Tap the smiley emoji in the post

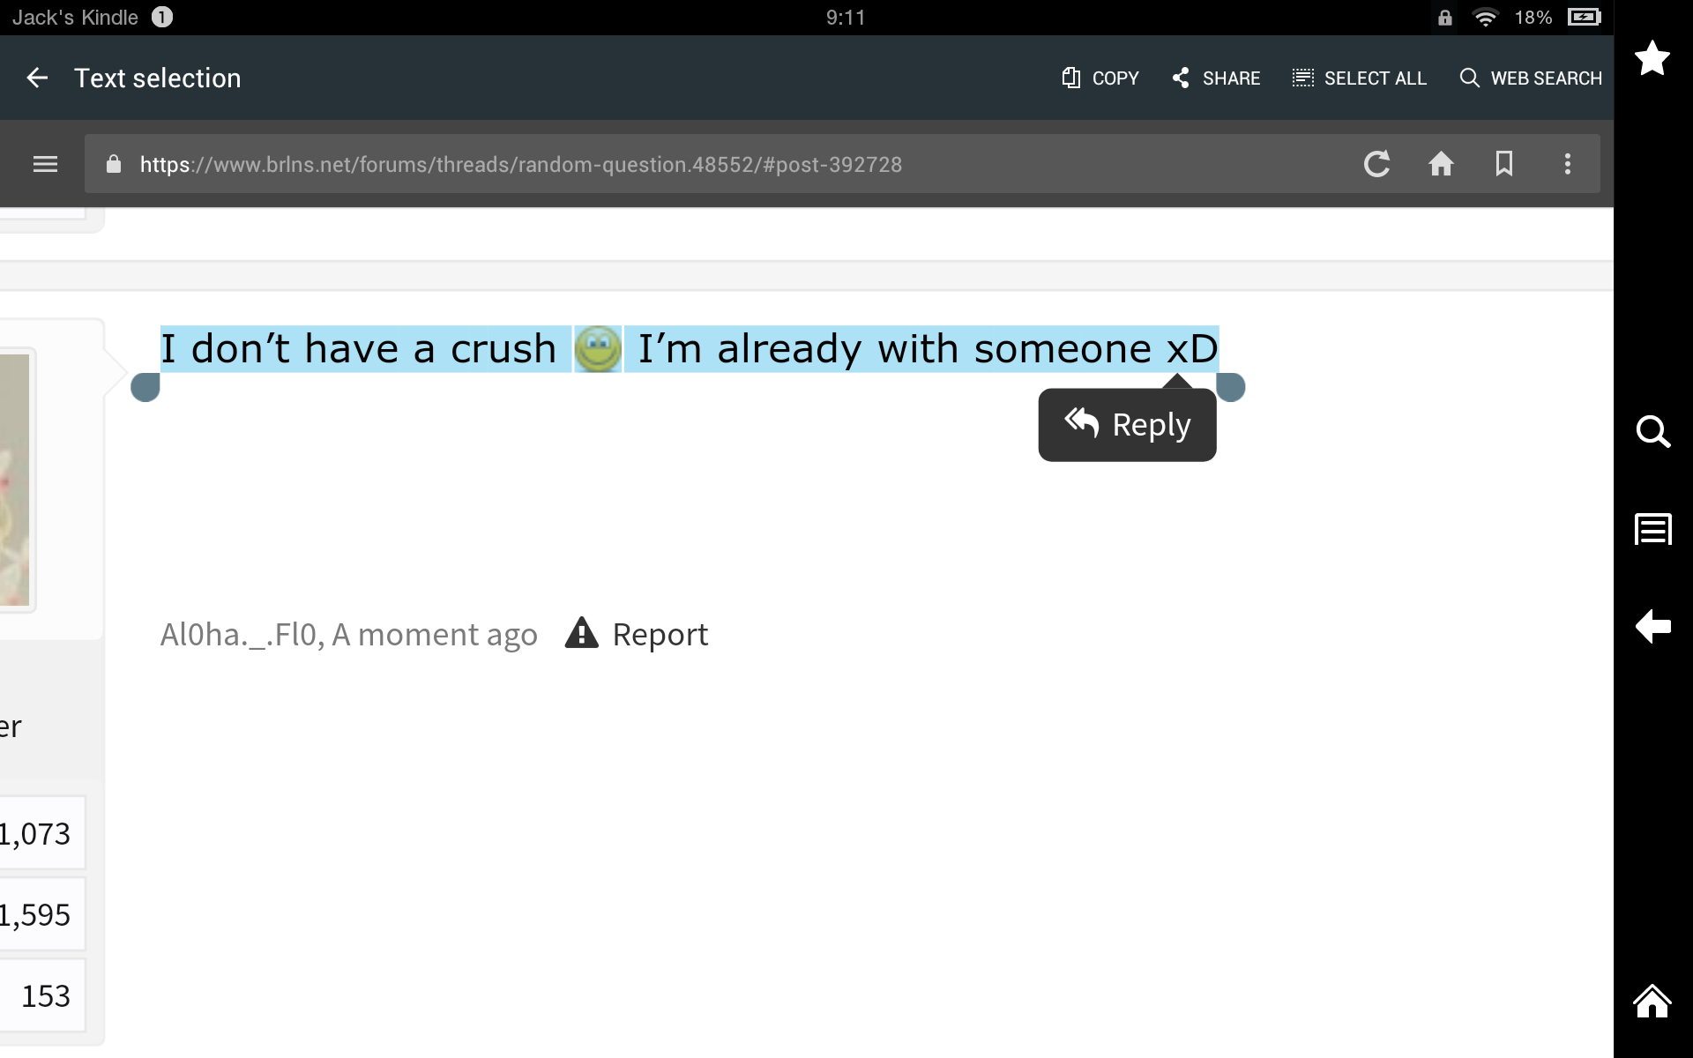point(598,349)
